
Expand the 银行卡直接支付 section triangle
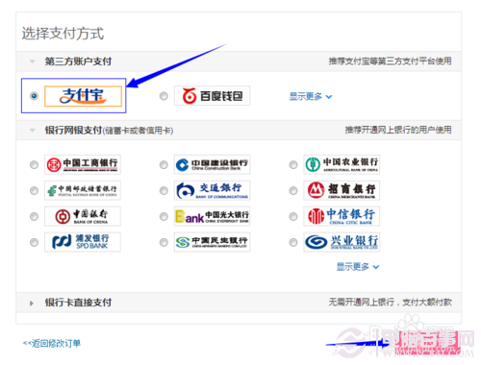[32, 303]
